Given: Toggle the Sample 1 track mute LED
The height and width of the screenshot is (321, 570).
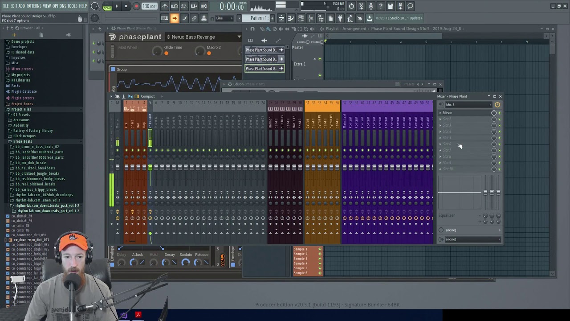Looking at the screenshot, I should coord(320,249).
